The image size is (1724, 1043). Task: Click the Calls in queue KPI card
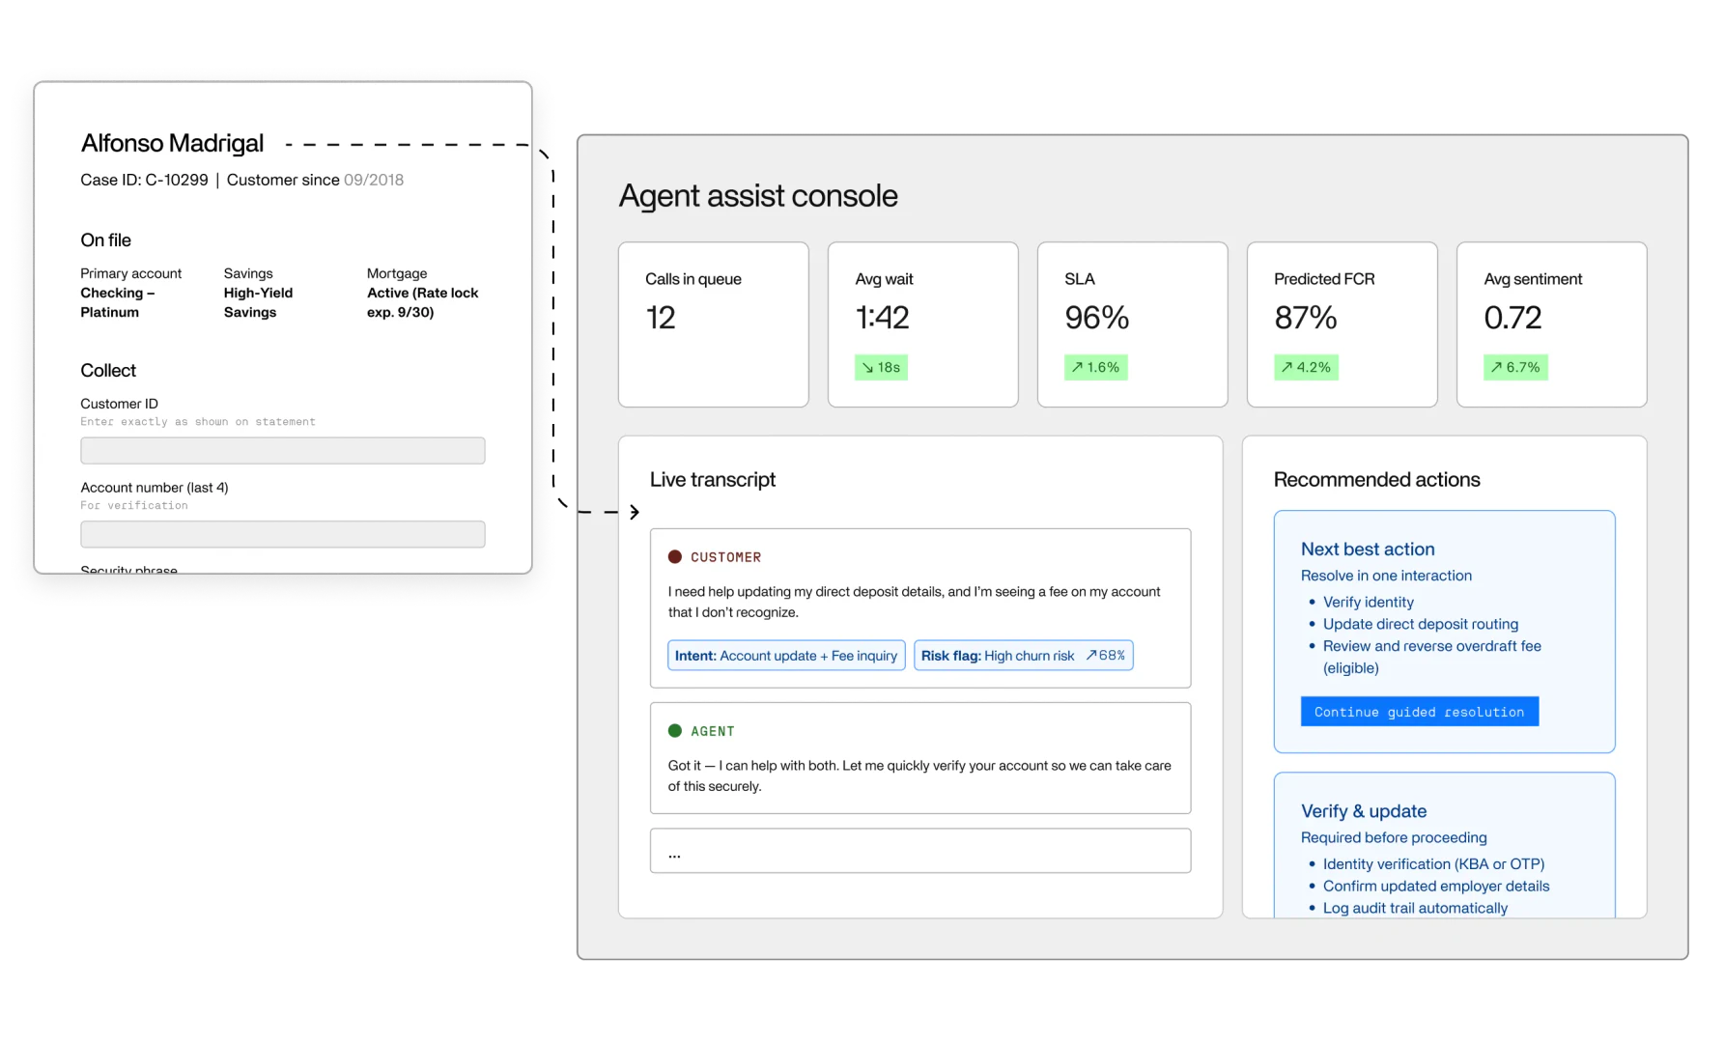pyautogui.click(x=713, y=324)
